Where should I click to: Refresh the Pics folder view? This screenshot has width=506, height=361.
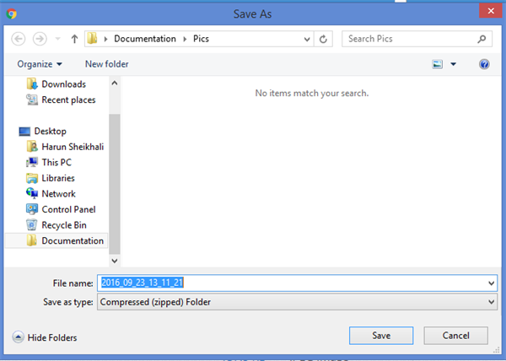324,39
